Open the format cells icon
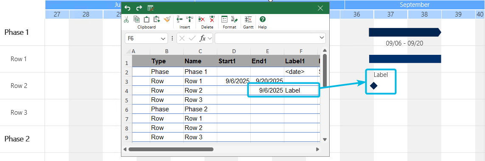Screen dimensions: 485x161 pyautogui.click(x=224, y=19)
